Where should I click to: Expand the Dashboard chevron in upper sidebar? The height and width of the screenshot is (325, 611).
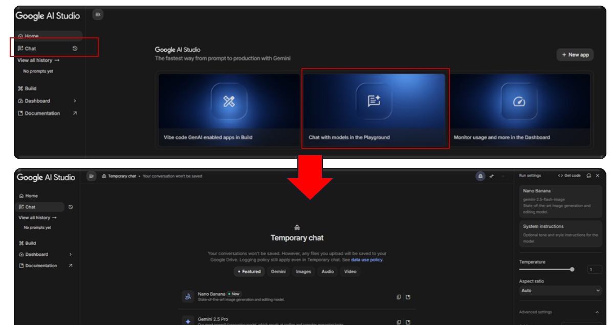point(75,100)
